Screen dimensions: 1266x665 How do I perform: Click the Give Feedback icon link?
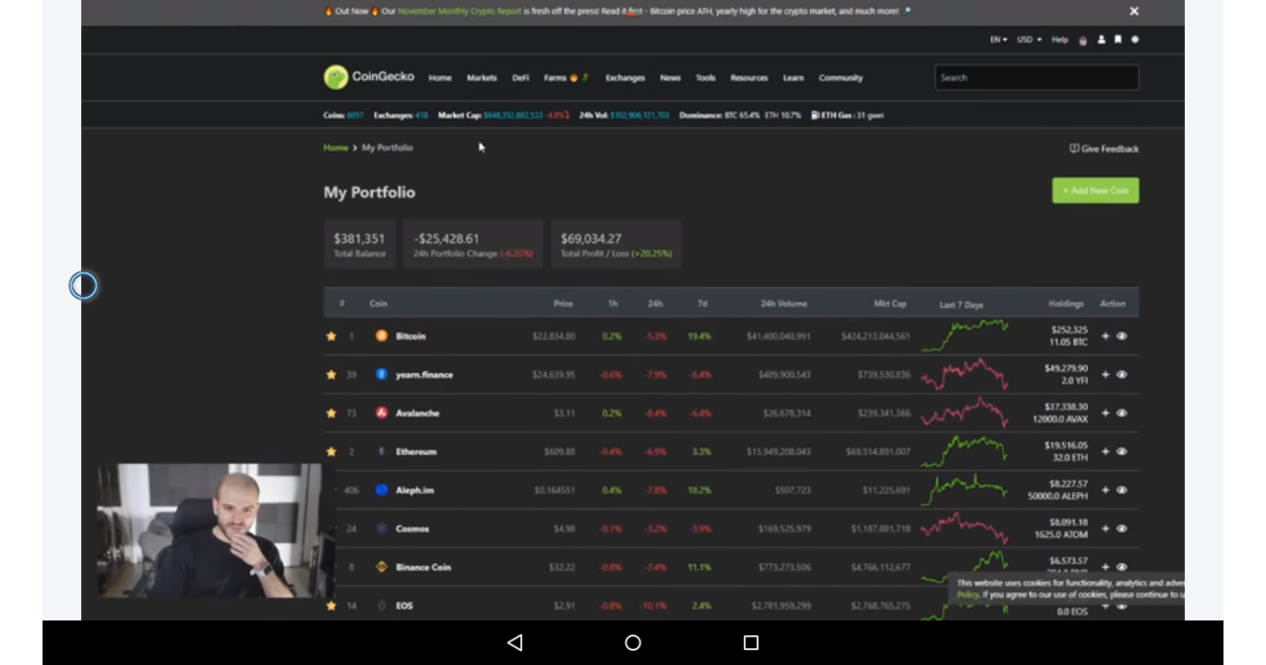pos(1104,148)
